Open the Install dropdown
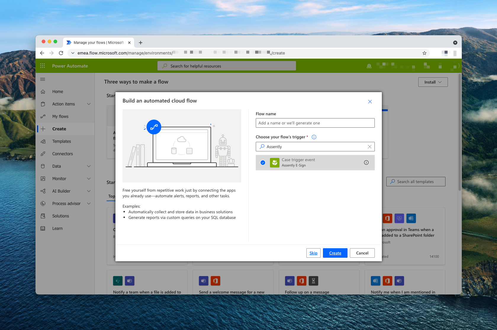 click(x=432, y=82)
